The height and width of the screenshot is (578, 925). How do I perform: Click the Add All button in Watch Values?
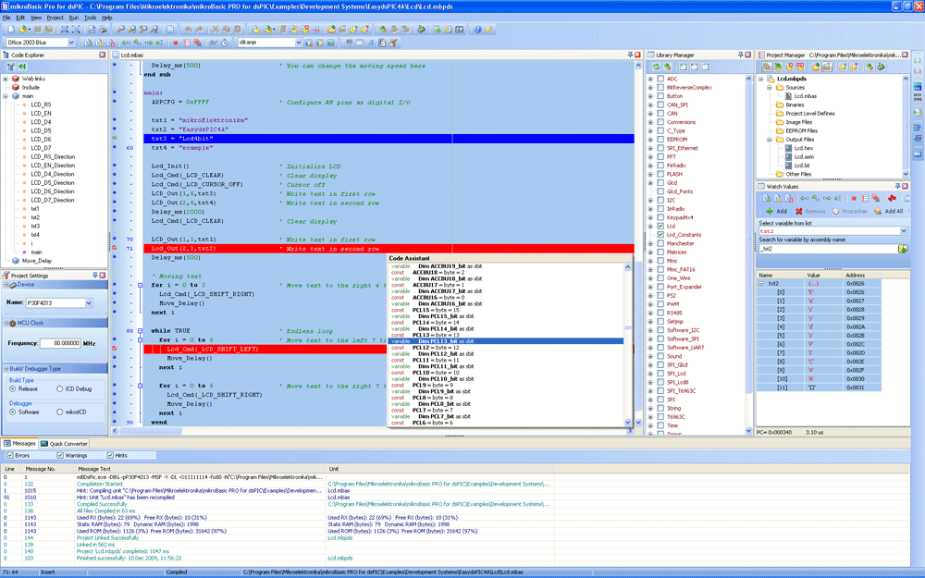(x=889, y=211)
